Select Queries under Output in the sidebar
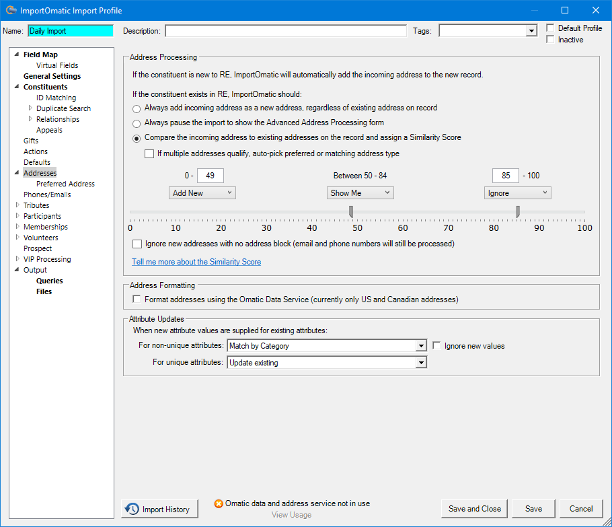This screenshot has width=612, height=527. click(49, 280)
